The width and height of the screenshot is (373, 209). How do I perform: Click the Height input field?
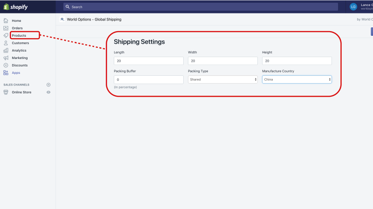(297, 61)
